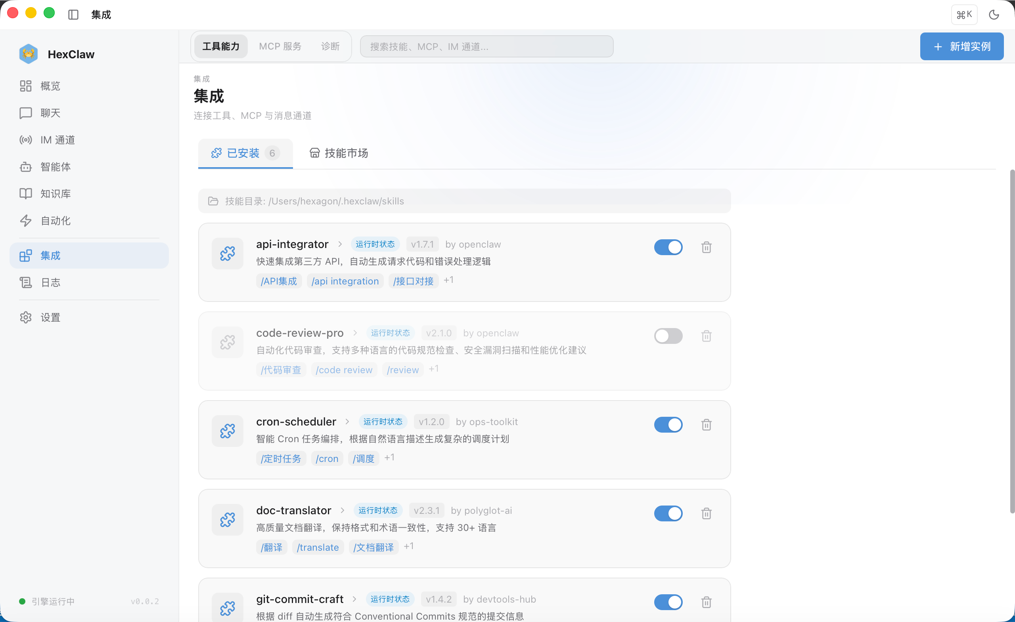This screenshot has height=622, width=1015.
Task: Click the /translate tag
Action: click(x=318, y=547)
